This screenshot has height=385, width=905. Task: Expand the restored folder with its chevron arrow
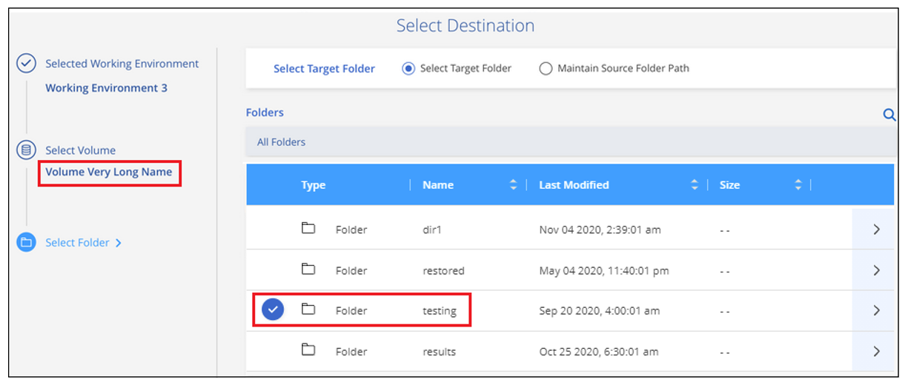[877, 270]
